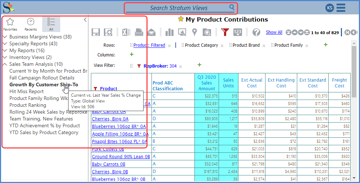
Task: Click the map pin location icon
Action: coord(194,32)
